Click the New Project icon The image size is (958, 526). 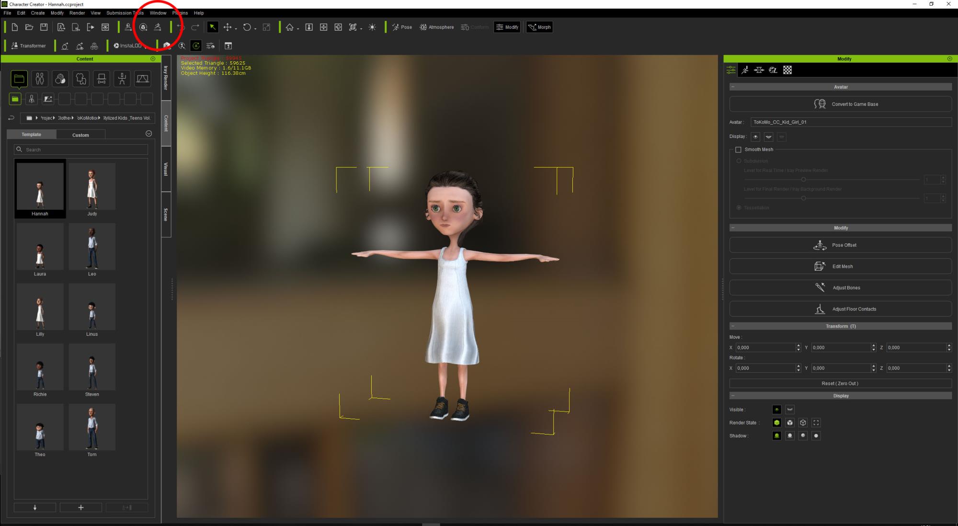click(15, 27)
